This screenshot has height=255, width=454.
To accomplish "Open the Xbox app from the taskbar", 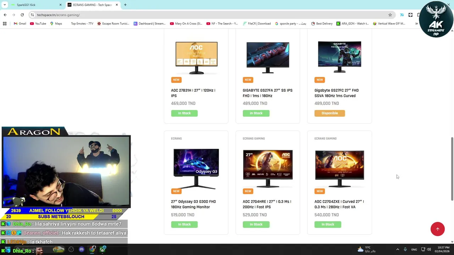I will click(103, 249).
